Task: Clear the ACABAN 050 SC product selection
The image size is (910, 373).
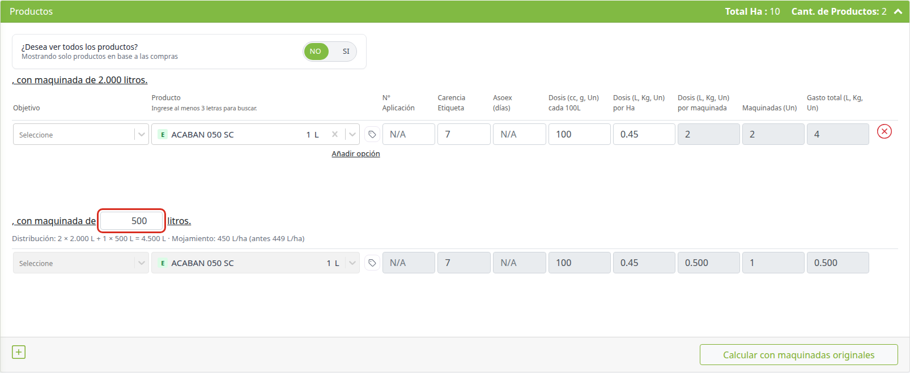Action: [335, 135]
